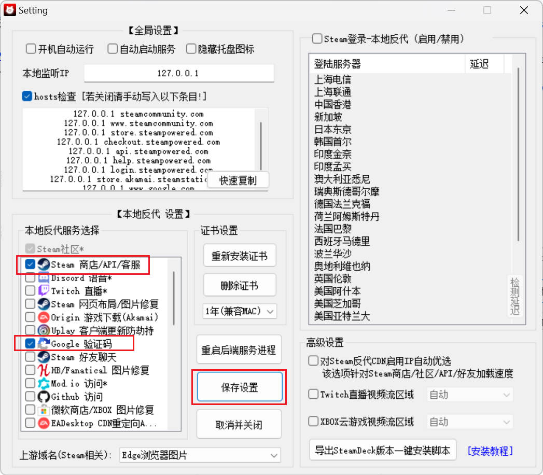Click the Discord 语音 icon
Viewport: 543px width, 475px height.
pos(44,277)
